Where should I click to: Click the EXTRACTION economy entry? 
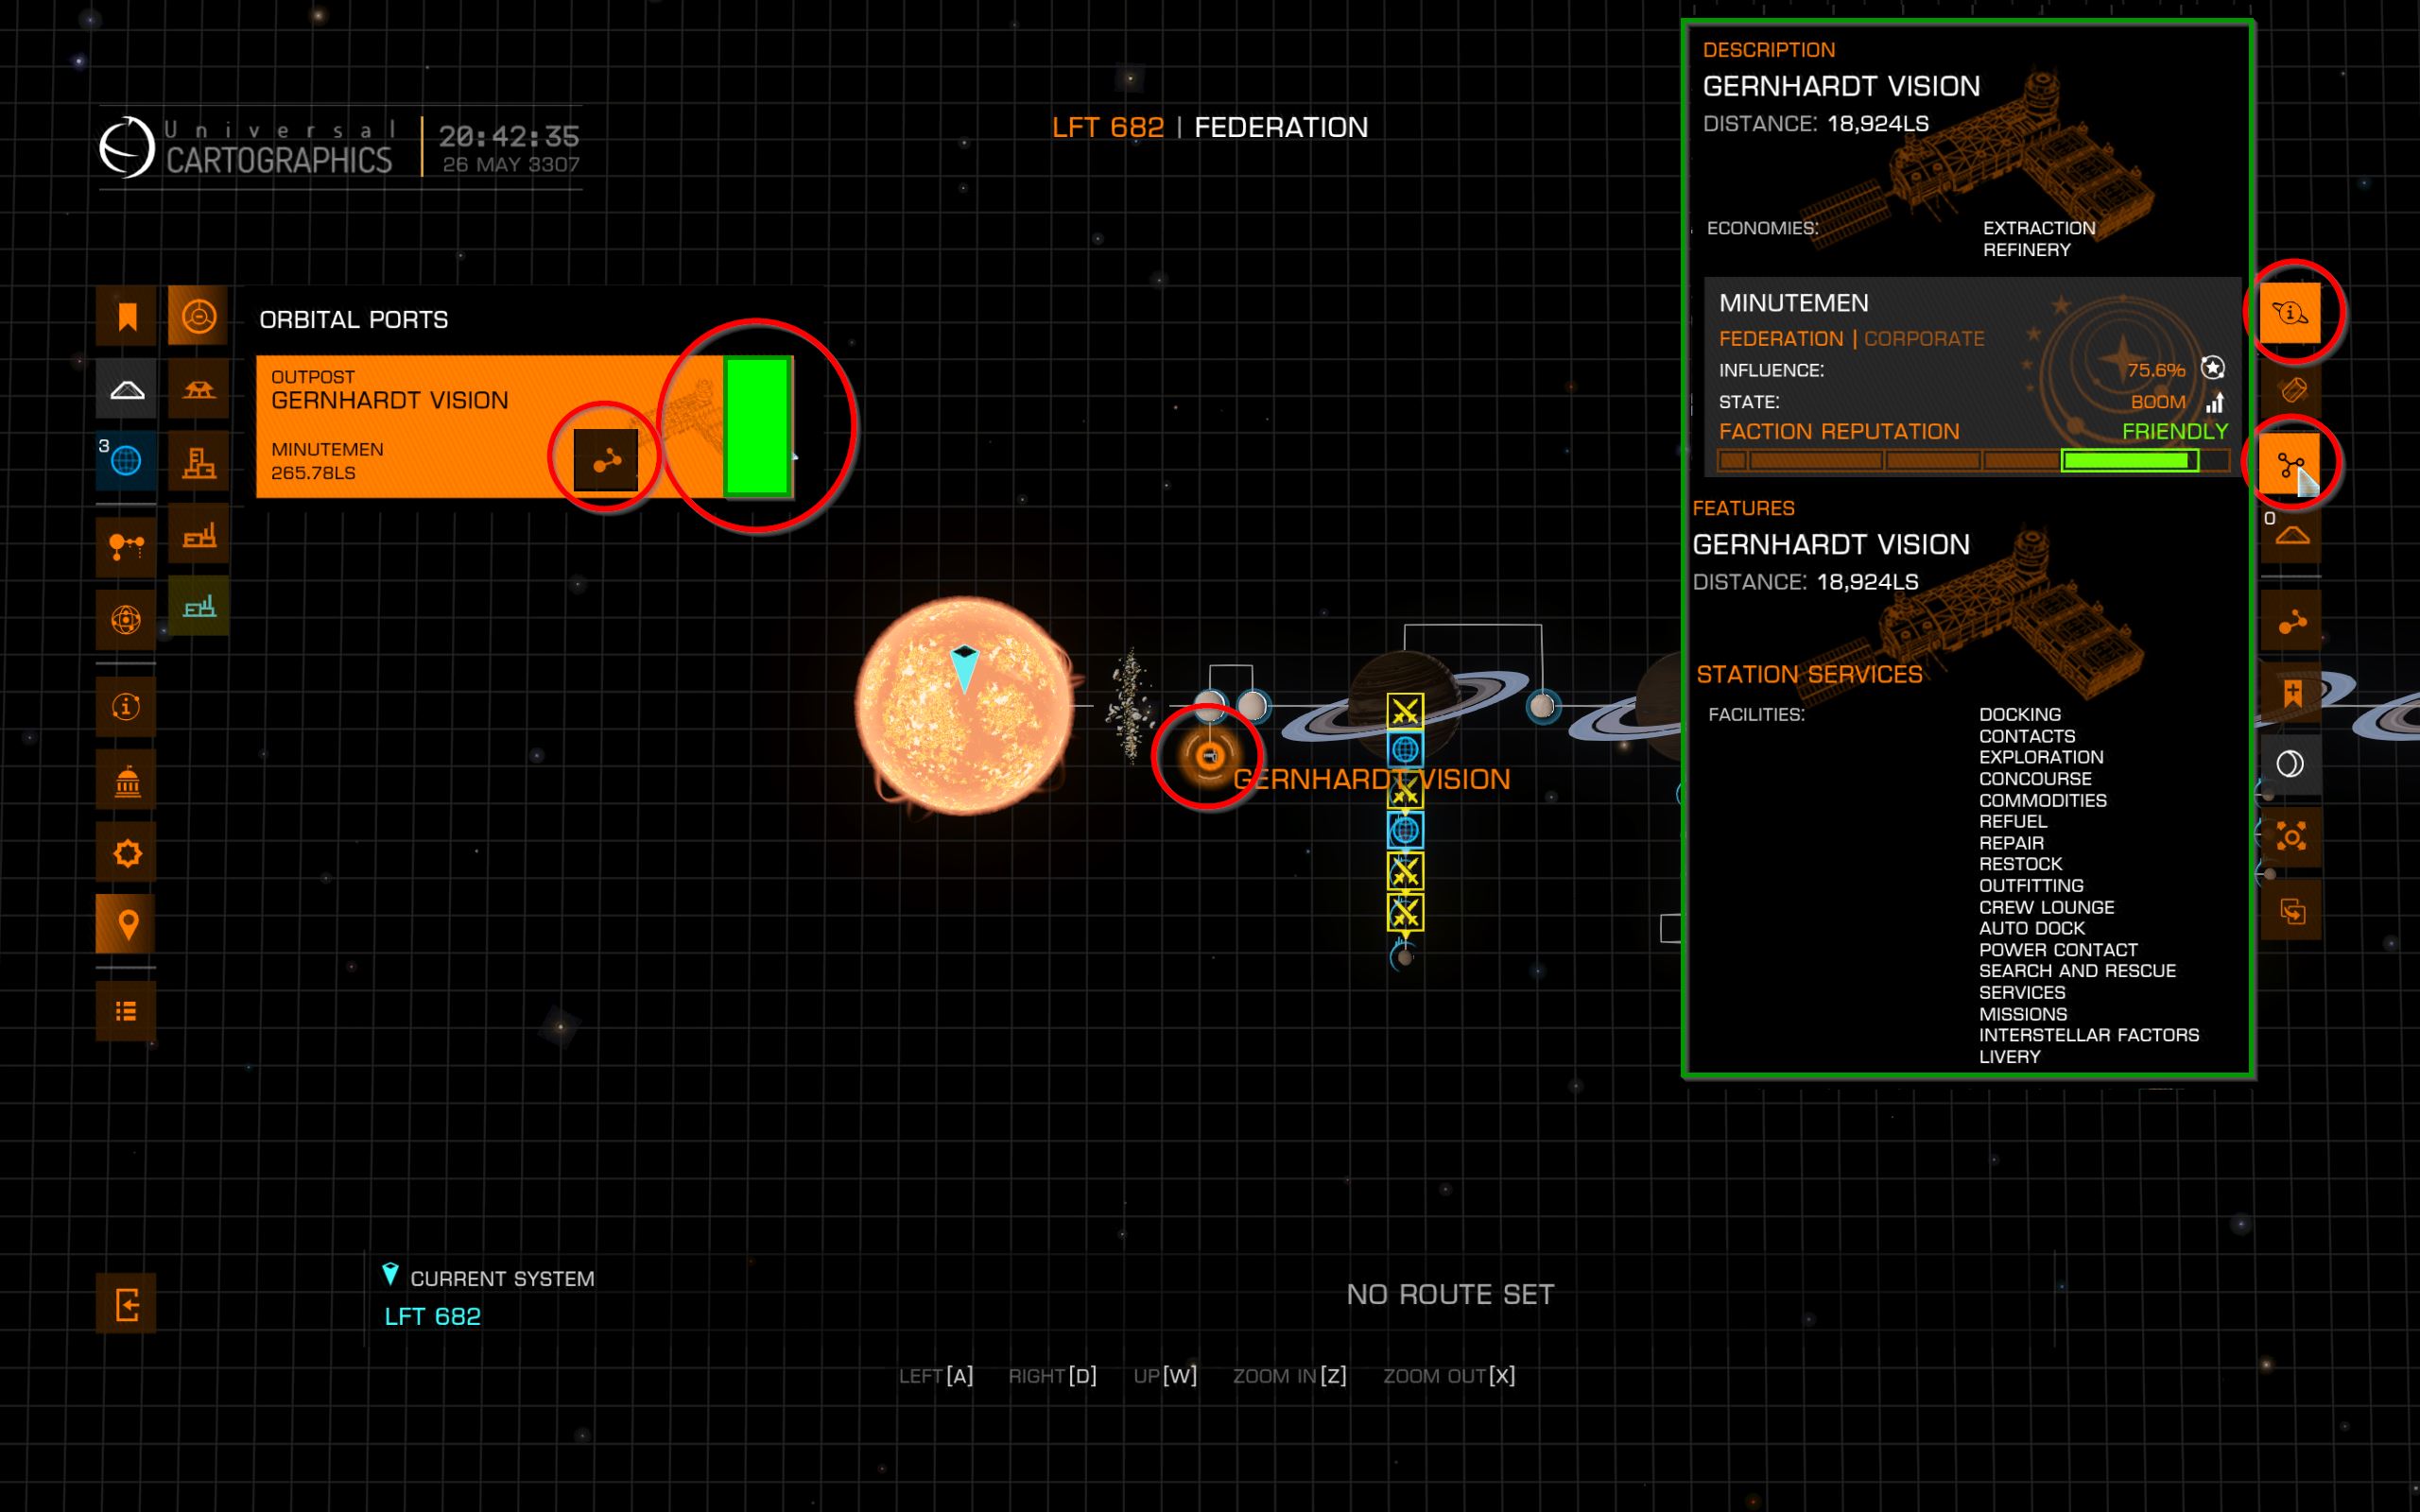(2039, 228)
